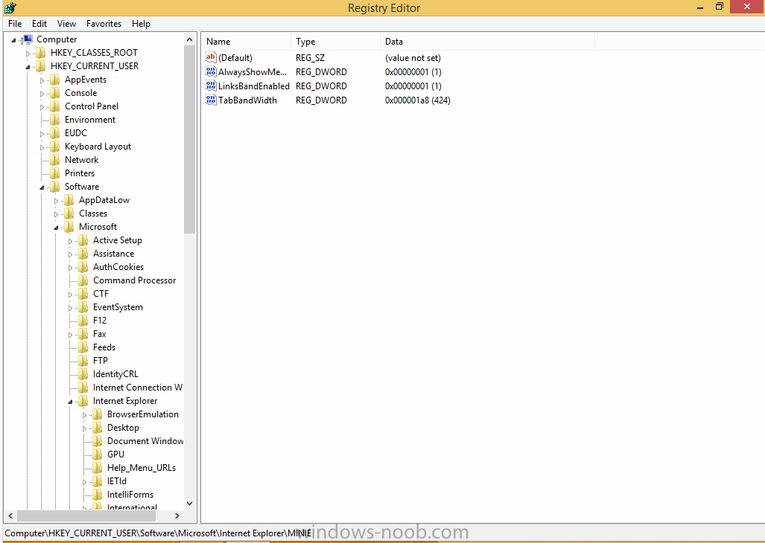Image resolution: width=765 pixels, height=543 pixels.
Task: Expand the HKEY_CLASSES_ROOT hive
Action: point(28,53)
